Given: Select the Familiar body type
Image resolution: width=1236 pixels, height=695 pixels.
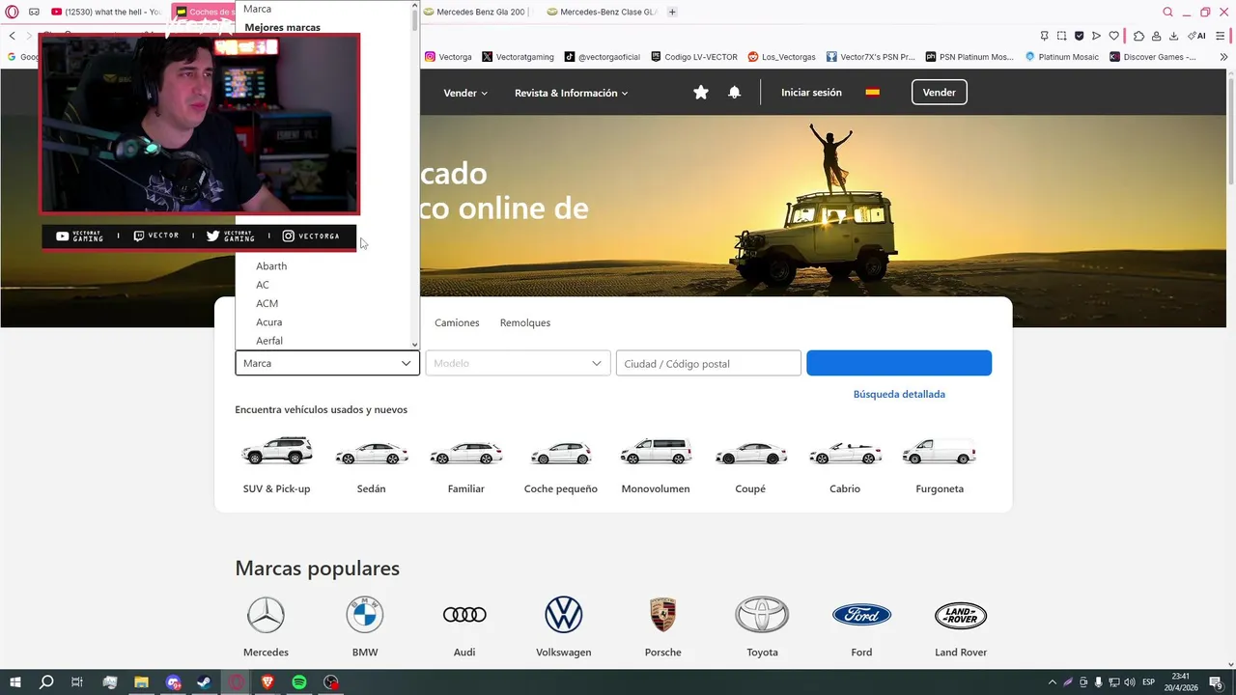Looking at the screenshot, I should pyautogui.click(x=466, y=465).
